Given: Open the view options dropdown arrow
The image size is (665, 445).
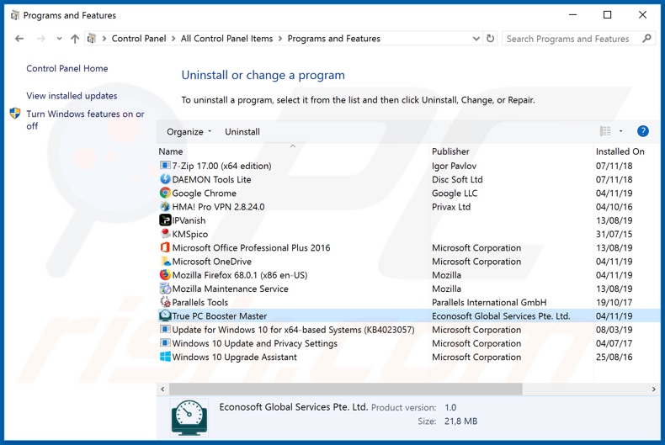Looking at the screenshot, I should 621,131.
